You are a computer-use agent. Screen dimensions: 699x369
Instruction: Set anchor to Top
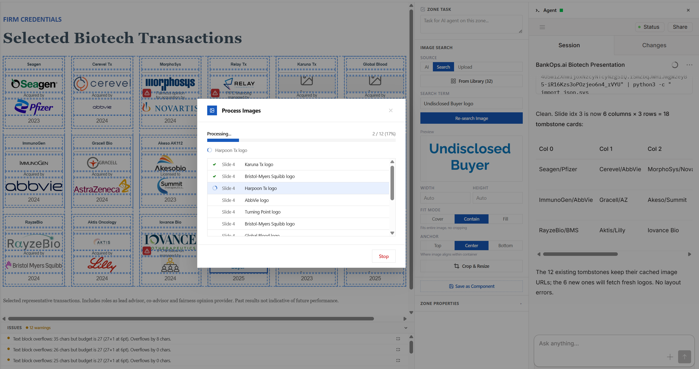click(437, 246)
